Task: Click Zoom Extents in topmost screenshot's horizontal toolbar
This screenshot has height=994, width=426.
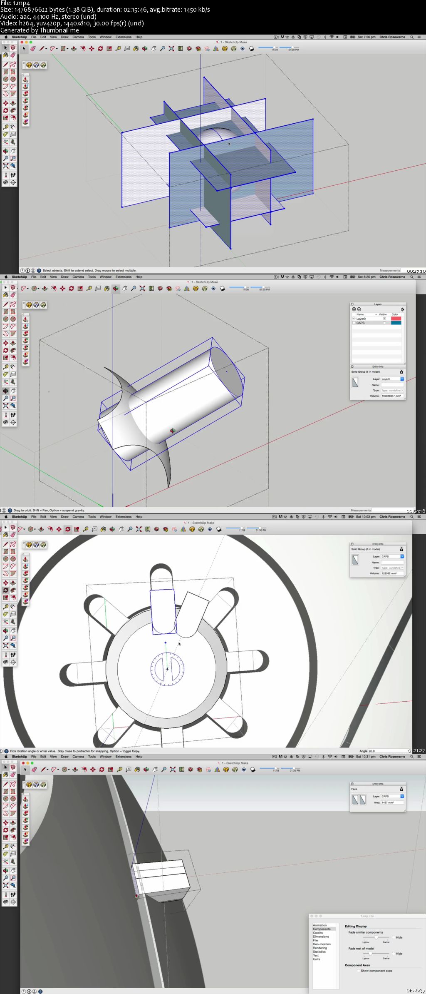Action: click(171, 49)
